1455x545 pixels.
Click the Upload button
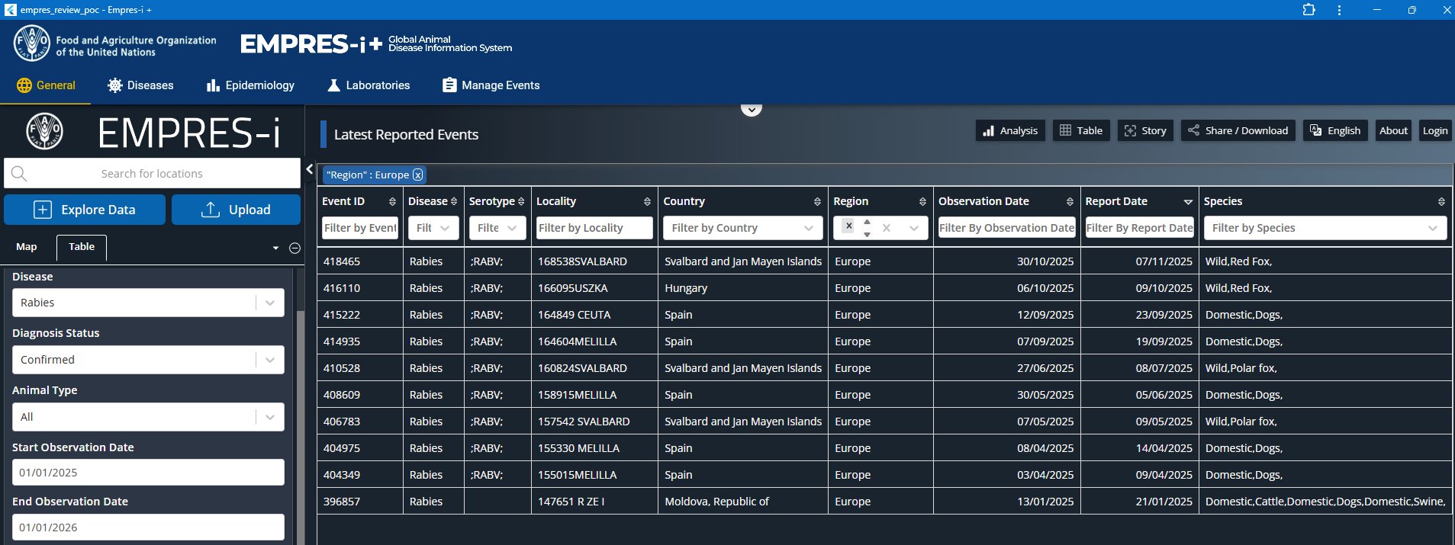[x=236, y=210]
